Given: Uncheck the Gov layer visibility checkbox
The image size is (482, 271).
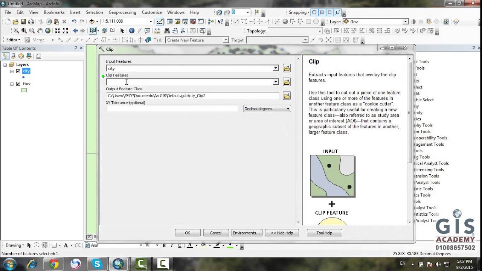Looking at the screenshot, I should click(x=18, y=84).
